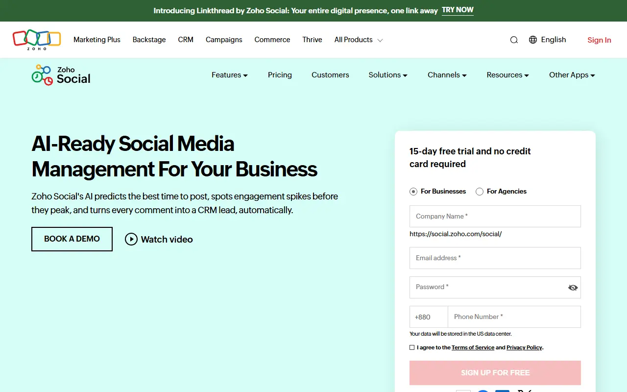Screen dimensions: 627x392
Task: Open the Channels dropdown menu
Action: click(x=447, y=75)
